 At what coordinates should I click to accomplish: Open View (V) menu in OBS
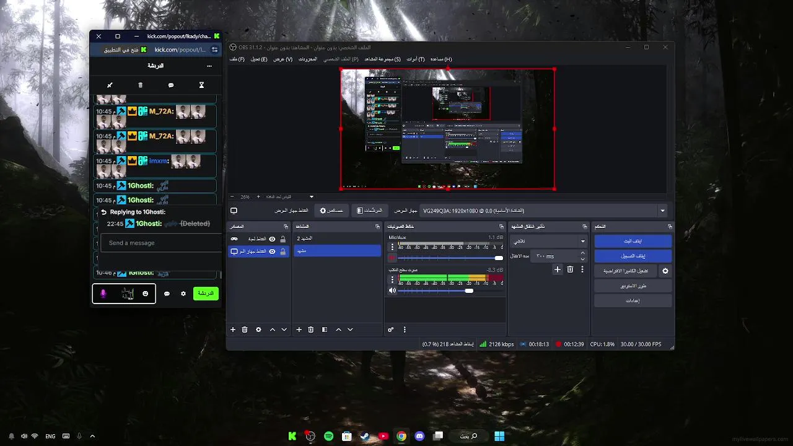point(283,59)
